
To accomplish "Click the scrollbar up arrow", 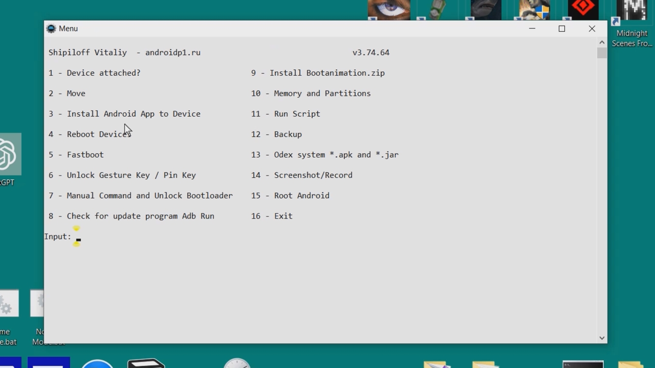I will [602, 42].
